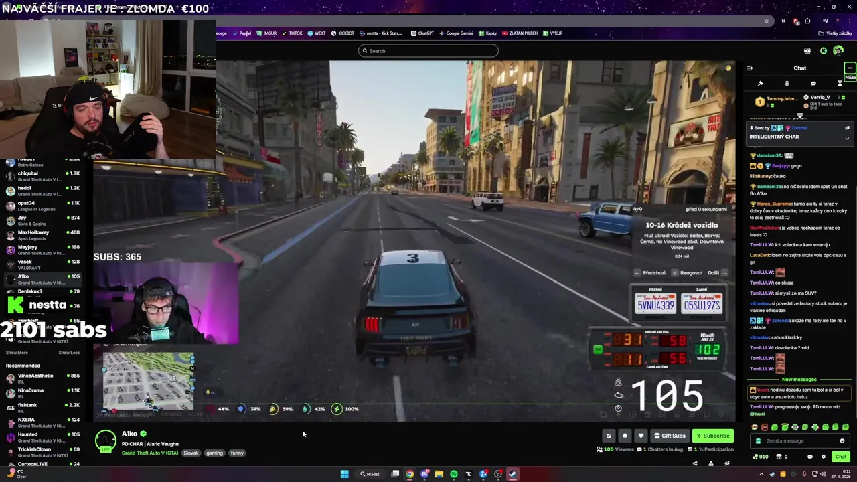The image size is (857, 482).
Task: Open all bookmarks folder
Action: [x=835, y=33]
